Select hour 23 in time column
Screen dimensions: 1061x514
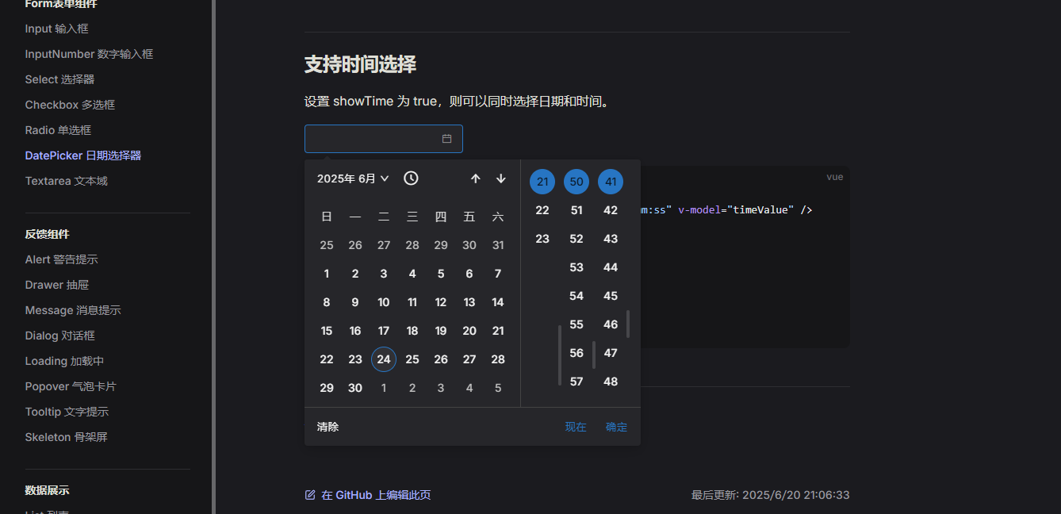(x=542, y=239)
